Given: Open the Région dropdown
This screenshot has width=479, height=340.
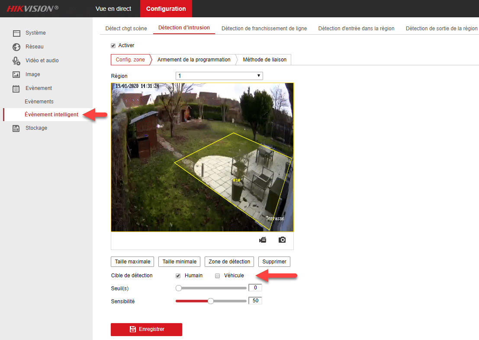Looking at the screenshot, I should tap(219, 76).
